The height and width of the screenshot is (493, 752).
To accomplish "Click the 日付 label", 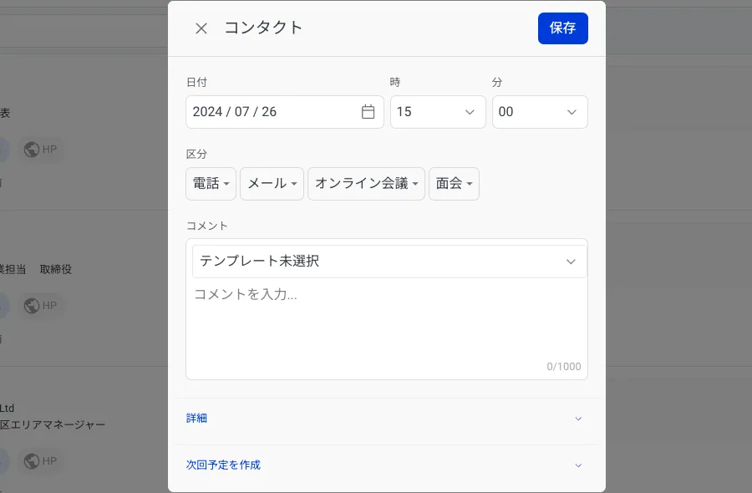I will pyautogui.click(x=196, y=83).
